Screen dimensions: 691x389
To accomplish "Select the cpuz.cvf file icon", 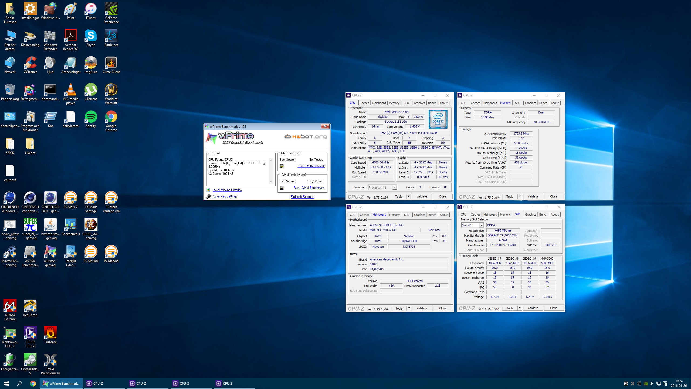I will pos(10,173).
